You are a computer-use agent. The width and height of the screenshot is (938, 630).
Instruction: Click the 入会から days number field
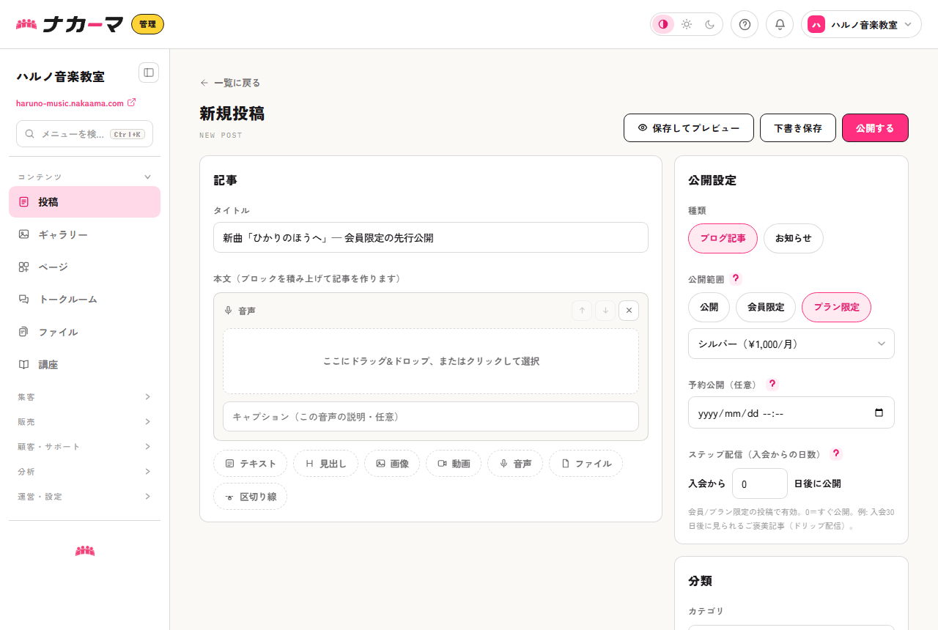coord(760,483)
